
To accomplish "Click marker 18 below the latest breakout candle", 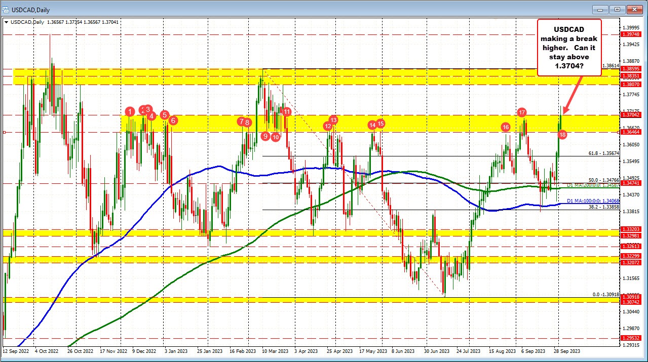I will (562, 135).
